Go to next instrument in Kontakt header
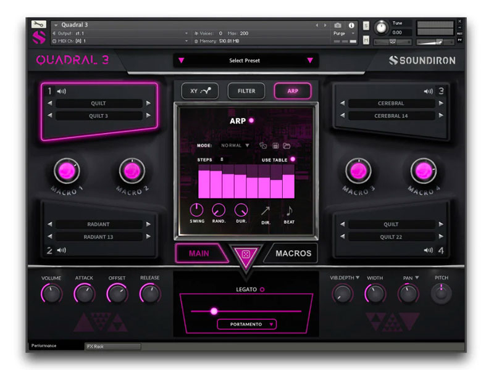The width and height of the screenshot is (494, 370). click(x=325, y=25)
